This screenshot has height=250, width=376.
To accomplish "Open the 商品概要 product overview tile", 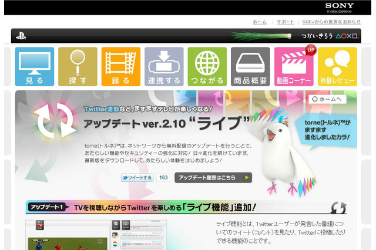I will 250,66.
